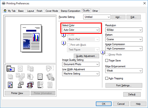Switch to the Layout tab
The image size is (148, 108).
pyautogui.click(x=30, y=11)
